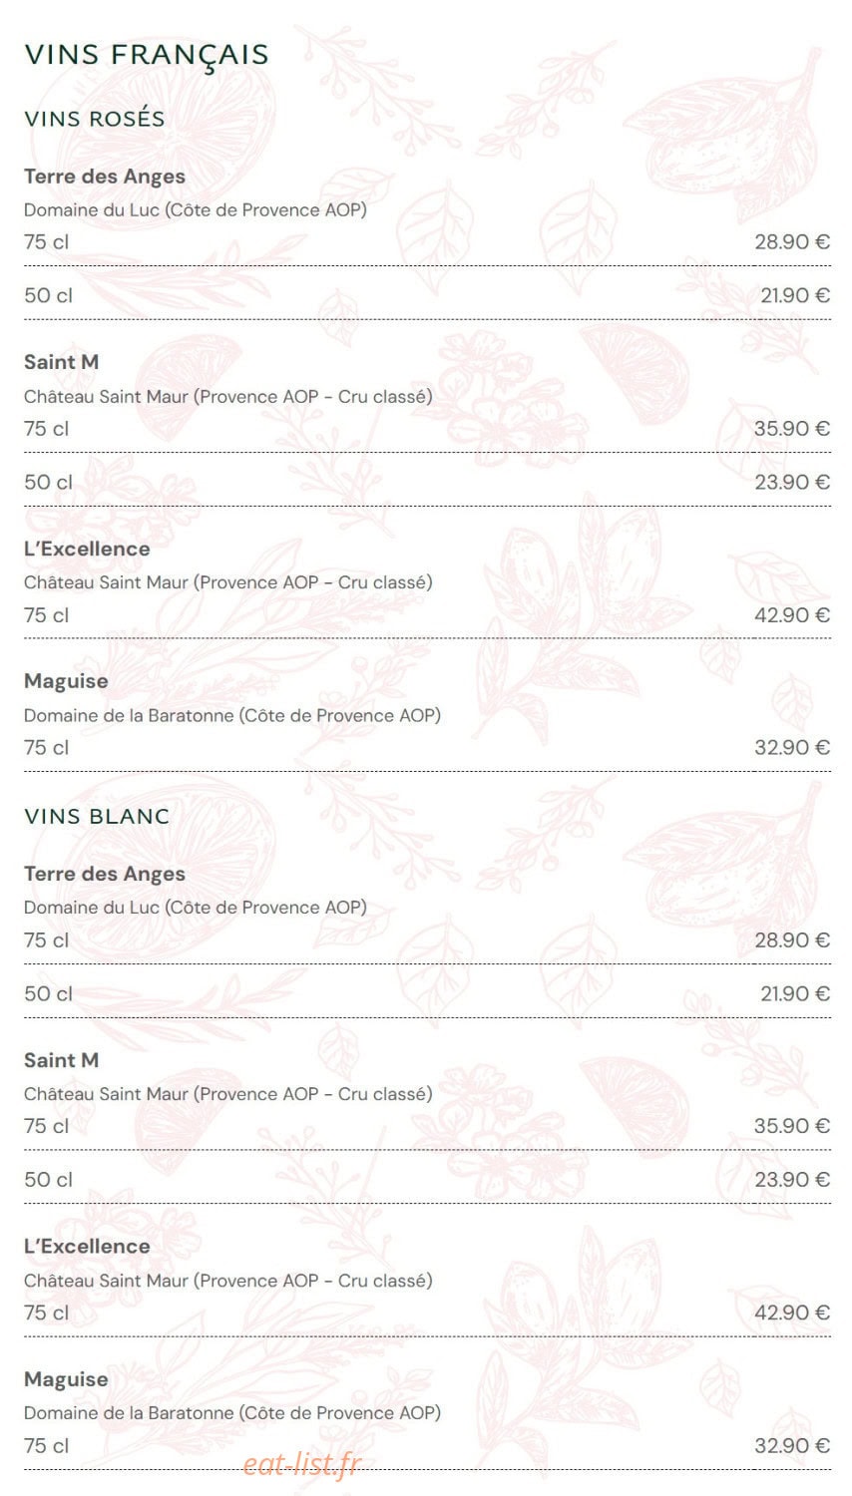852x1496 pixels.
Task: Click Saint M rosé wine name
Action: click(62, 362)
